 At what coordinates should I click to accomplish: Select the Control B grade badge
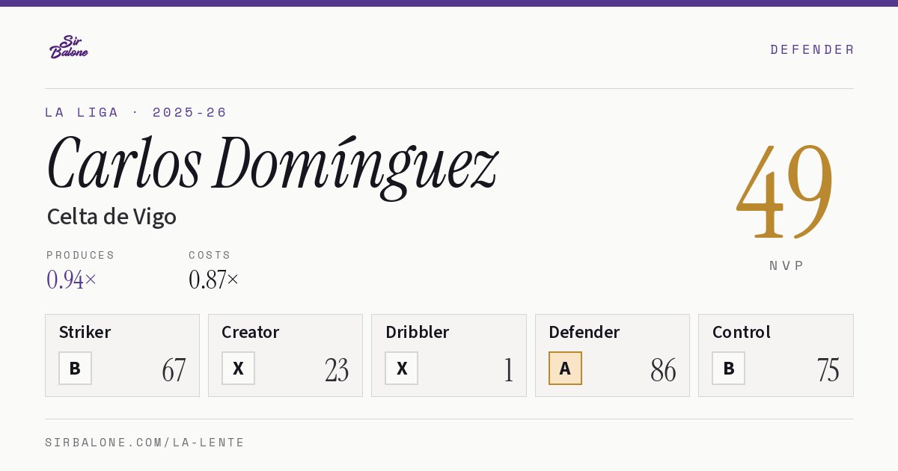pos(728,369)
